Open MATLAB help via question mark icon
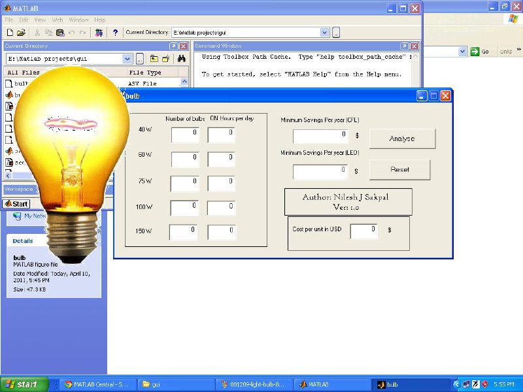The height and width of the screenshot is (392, 523). pos(116,32)
